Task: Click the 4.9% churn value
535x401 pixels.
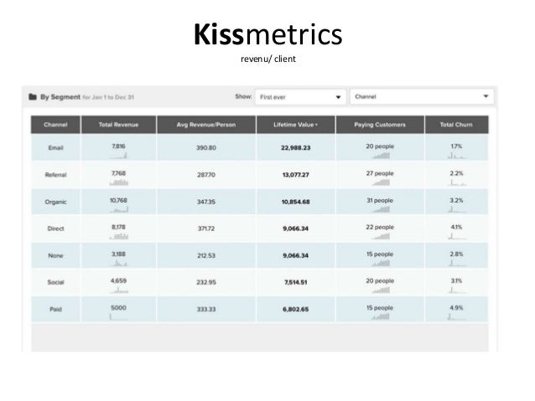Action: pos(456,307)
